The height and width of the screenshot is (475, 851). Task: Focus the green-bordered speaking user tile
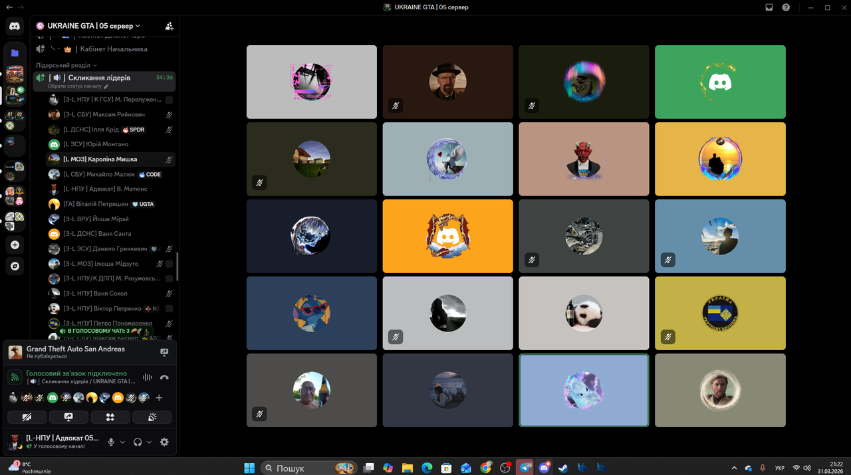[x=584, y=390]
